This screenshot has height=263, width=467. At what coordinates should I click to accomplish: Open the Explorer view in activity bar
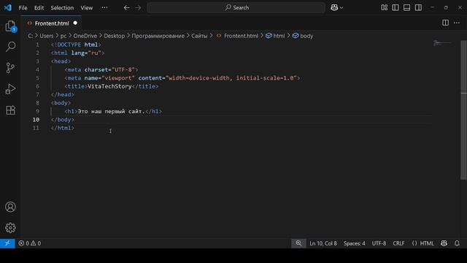click(10, 26)
